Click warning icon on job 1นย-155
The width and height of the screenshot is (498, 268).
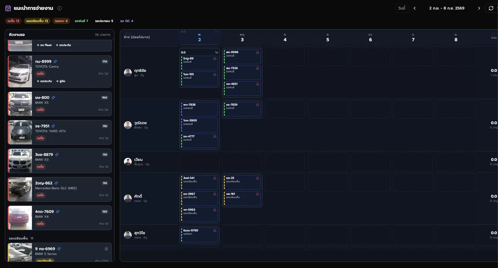(x=215, y=75)
